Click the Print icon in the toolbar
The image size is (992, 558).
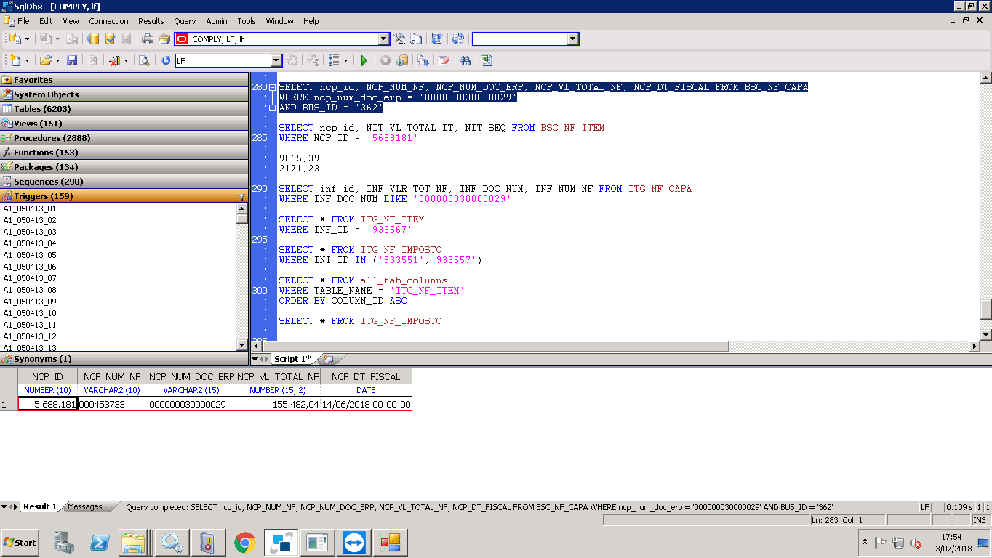pos(148,39)
